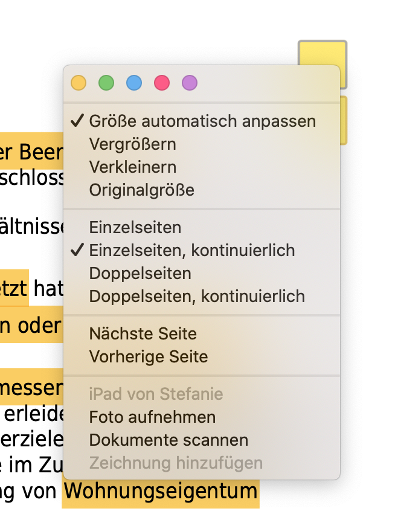Select the pink highlight color circle
The height and width of the screenshot is (514, 398).
click(162, 83)
